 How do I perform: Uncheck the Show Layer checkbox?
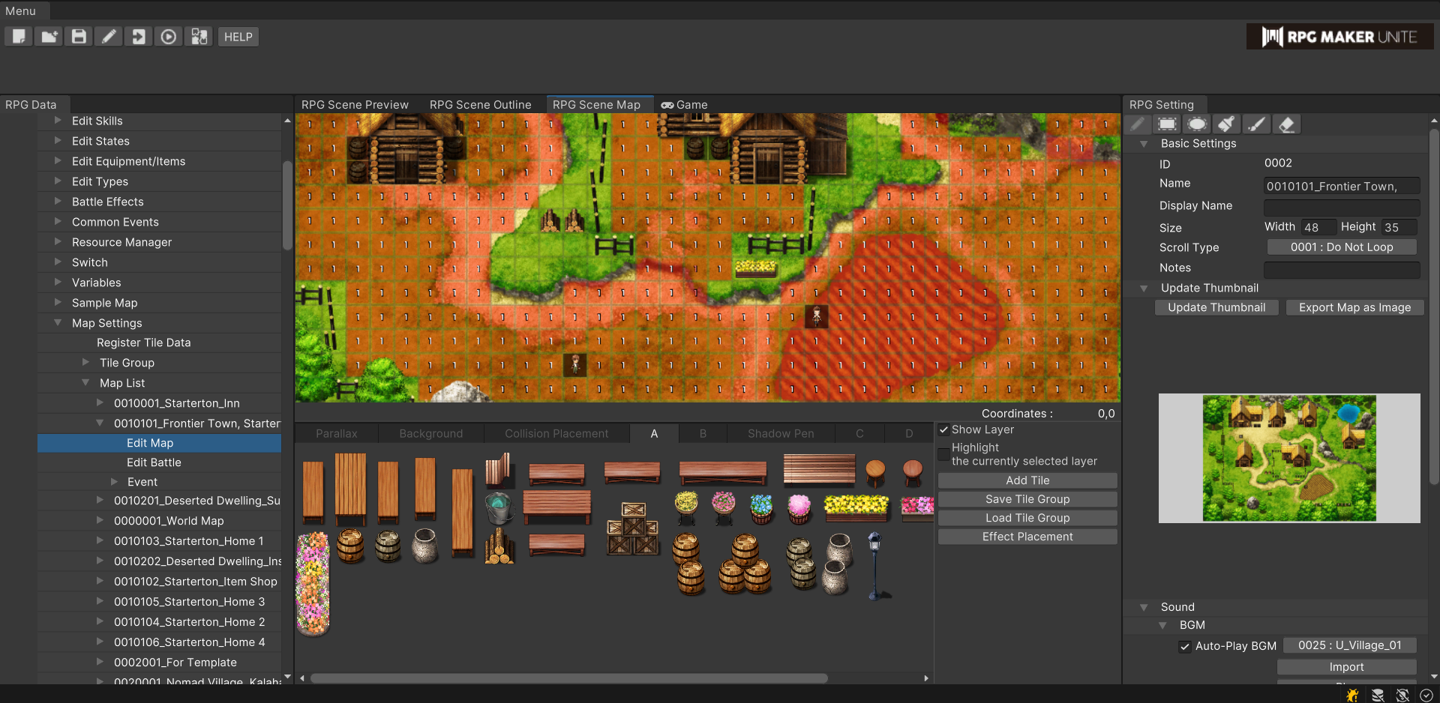[944, 430]
